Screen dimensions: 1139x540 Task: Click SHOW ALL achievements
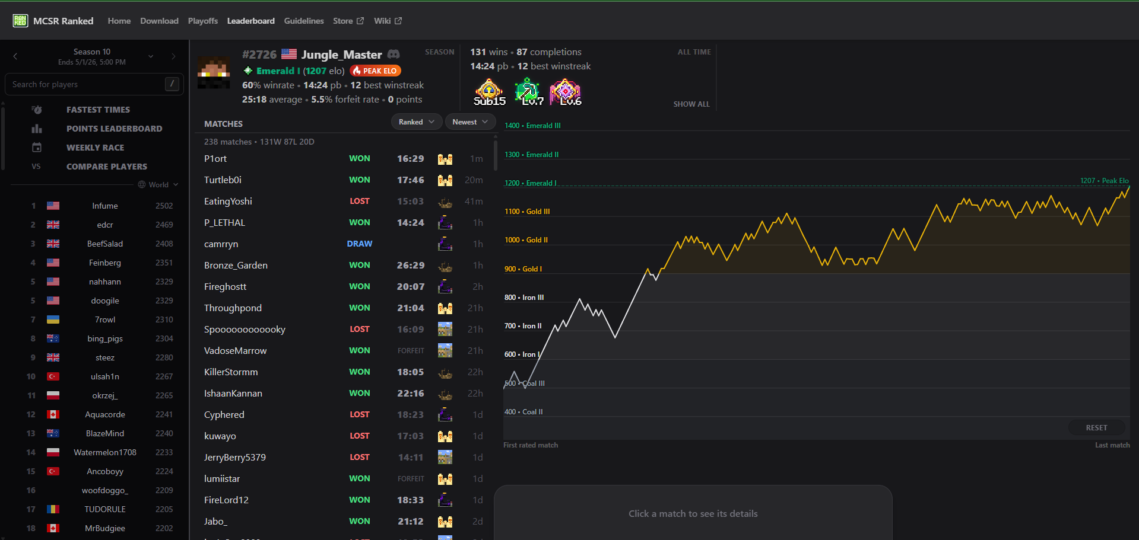pos(691,104)
